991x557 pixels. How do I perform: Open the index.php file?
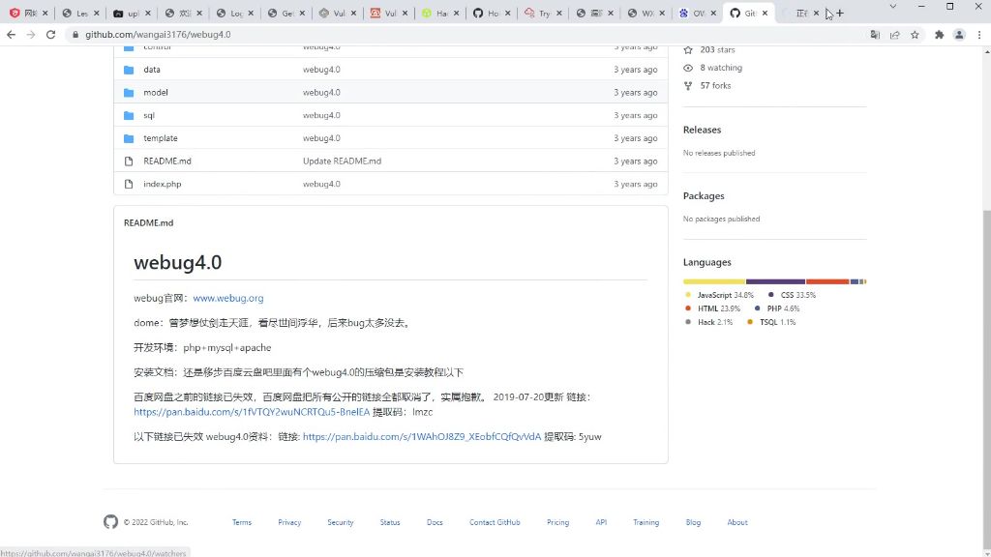tap(163, 184)
